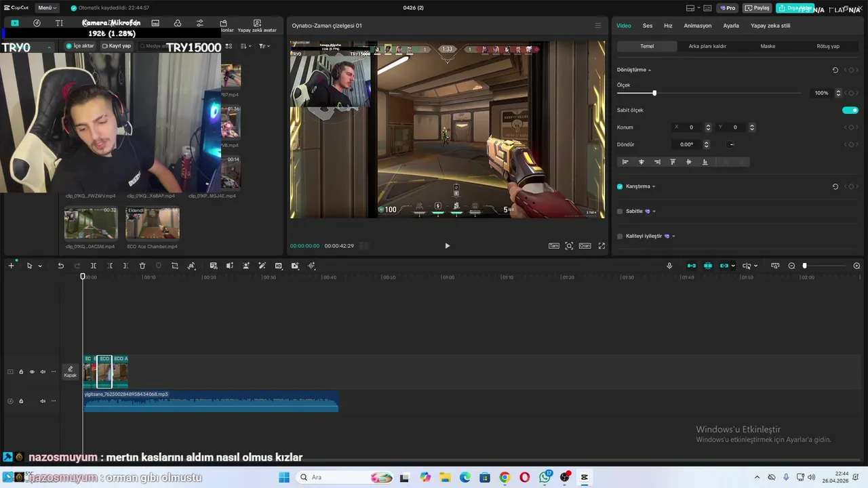Click the Döndür rotation dial

pos(731,144)
